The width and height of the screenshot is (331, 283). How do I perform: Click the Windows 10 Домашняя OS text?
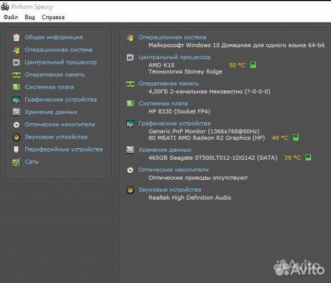236,45
